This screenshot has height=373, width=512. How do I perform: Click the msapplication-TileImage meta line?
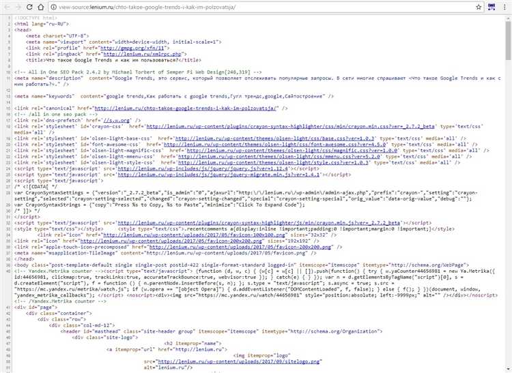point(166,253)
